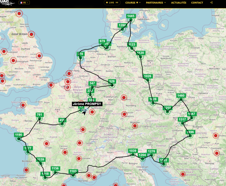226x186 pixels.
Task: Click the red marker near Birmingham
Action: (x=13, y=60)
